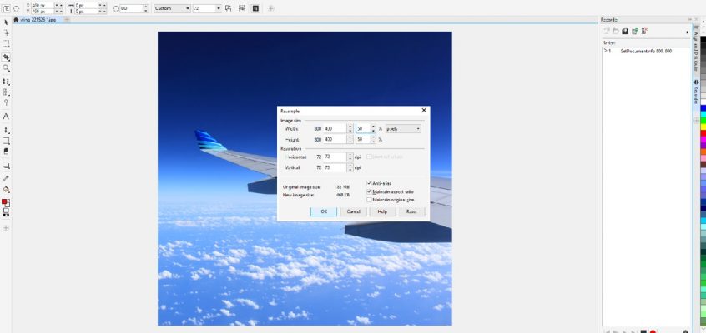The image size is (706, 333).
Task: Uncheck Maintain aspect ratio
Action: click(369, 191)
